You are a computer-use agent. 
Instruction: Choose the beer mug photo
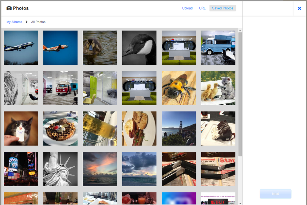(x=100, y=129)
